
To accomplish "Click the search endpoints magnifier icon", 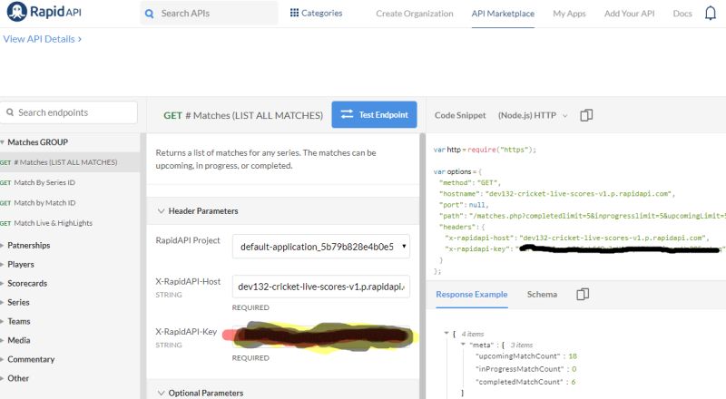I will [x=10, y=112].
